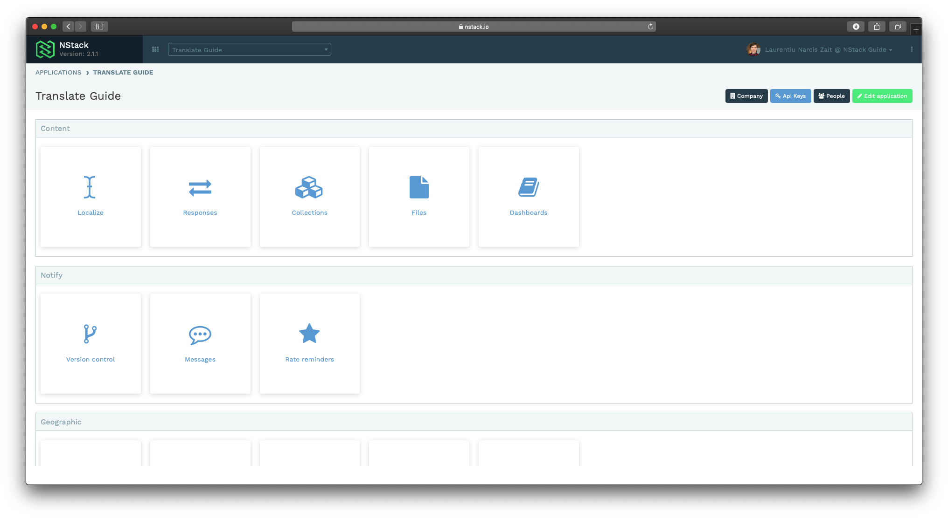948x519 pixels.
Task: Click the Company button
Action: (745, 96)
